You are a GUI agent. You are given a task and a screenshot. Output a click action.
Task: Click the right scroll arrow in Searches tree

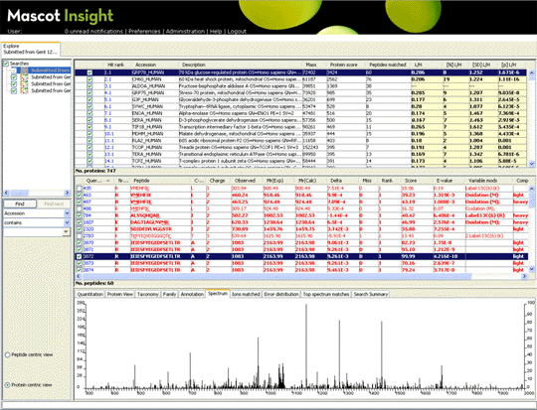pos(68,193)
